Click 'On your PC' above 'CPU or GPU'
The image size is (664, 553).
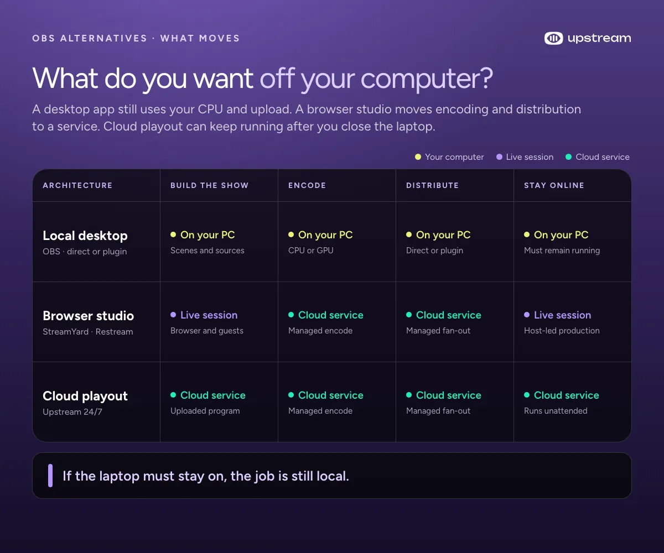tap(325, 235)
